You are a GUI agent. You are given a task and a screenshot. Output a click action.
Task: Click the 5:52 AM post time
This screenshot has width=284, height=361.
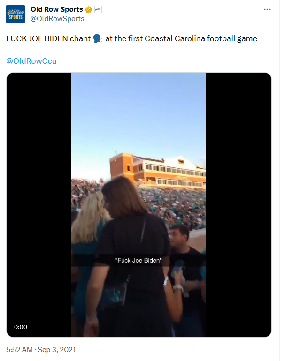tap(19, 350)
